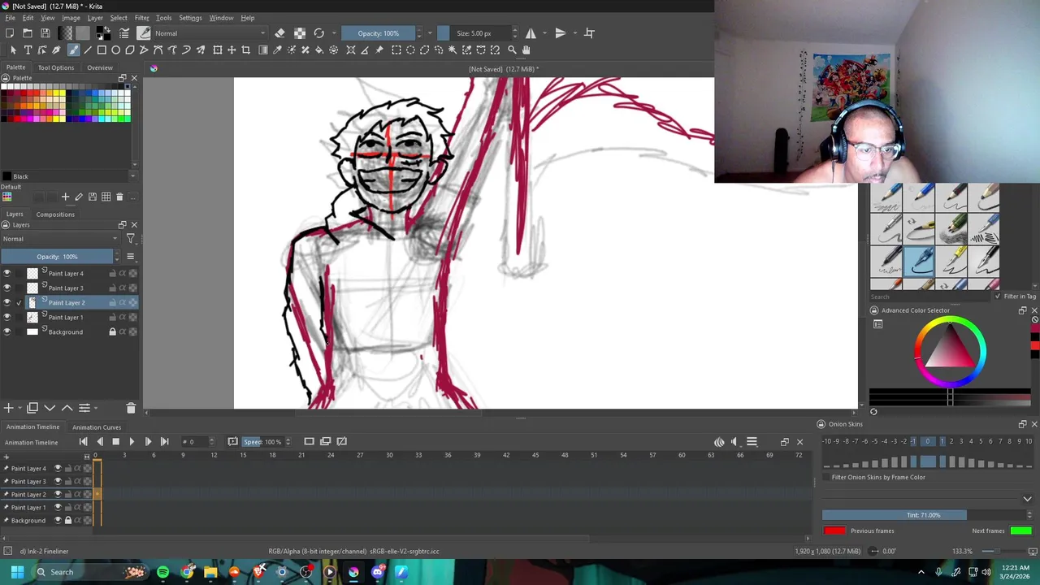
Task: Click the Next frames green color button
Action: [x=1021, y=531]
